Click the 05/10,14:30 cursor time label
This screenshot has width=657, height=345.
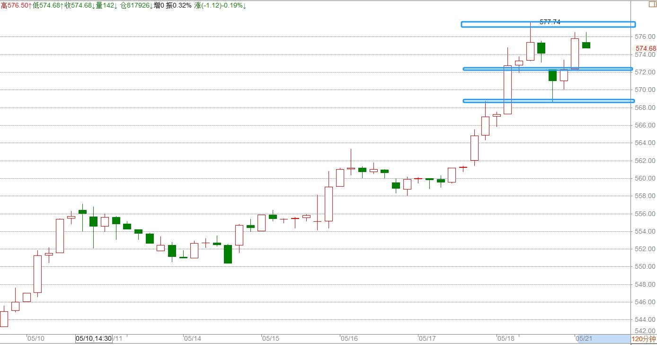tap(94, 339)
